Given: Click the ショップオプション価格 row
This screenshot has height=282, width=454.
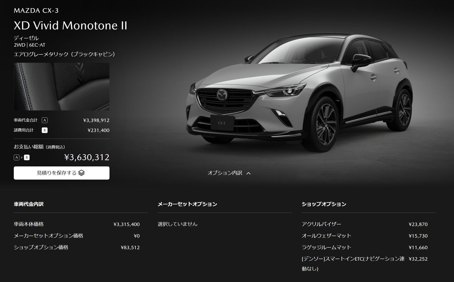Looking at the screenshot, I should click(77, 247).
